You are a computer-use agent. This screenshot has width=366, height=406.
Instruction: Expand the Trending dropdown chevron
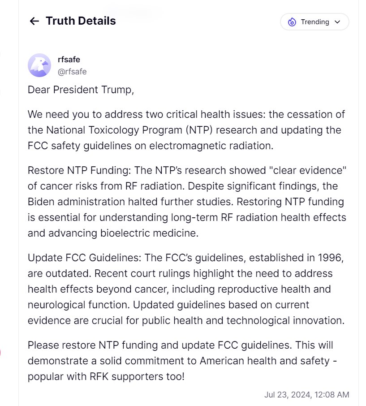338,22
